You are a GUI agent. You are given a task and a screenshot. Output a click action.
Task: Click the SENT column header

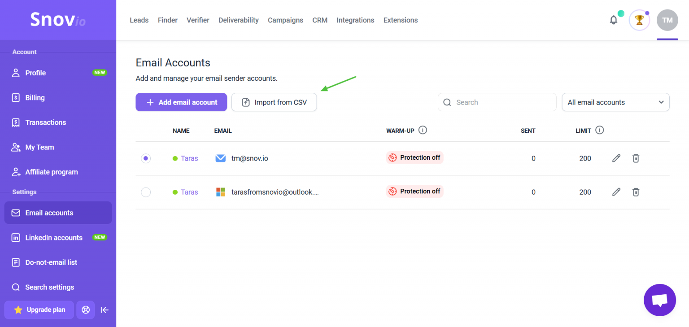coord(528,131)
